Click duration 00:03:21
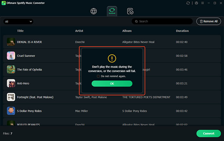 pyautogui.click(x=182, y=83)
